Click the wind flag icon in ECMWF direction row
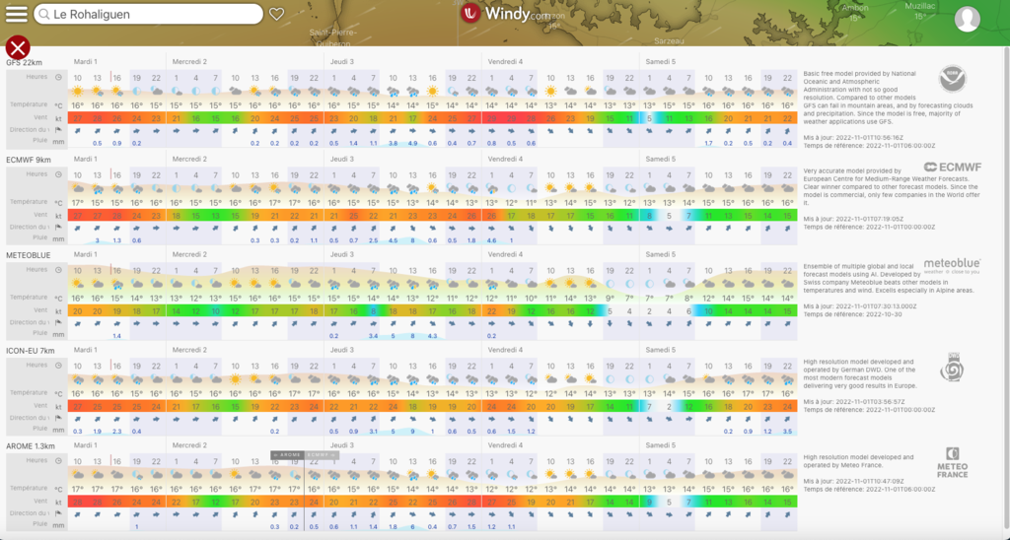The image size is (1010, 540). 58,228
